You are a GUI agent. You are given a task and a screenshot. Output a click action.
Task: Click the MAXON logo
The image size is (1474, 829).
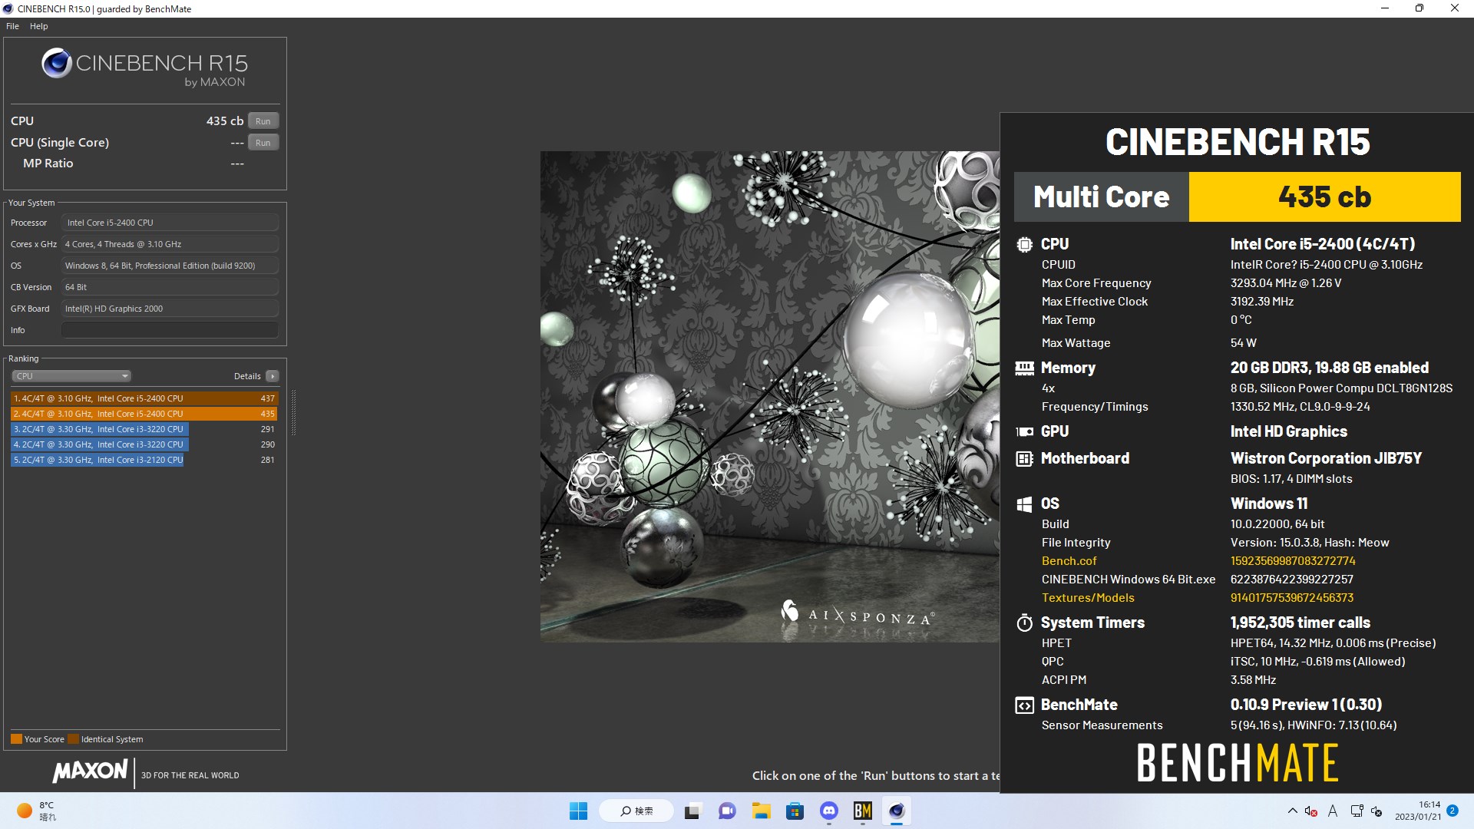click(90, 771)
